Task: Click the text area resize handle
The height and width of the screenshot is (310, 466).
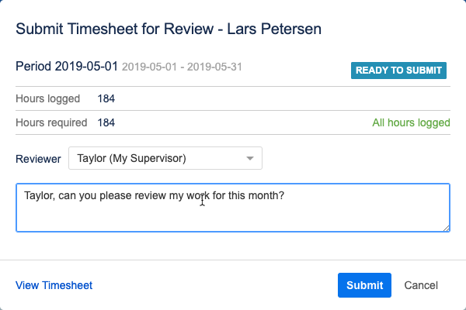Action: [x=446, y=228]
